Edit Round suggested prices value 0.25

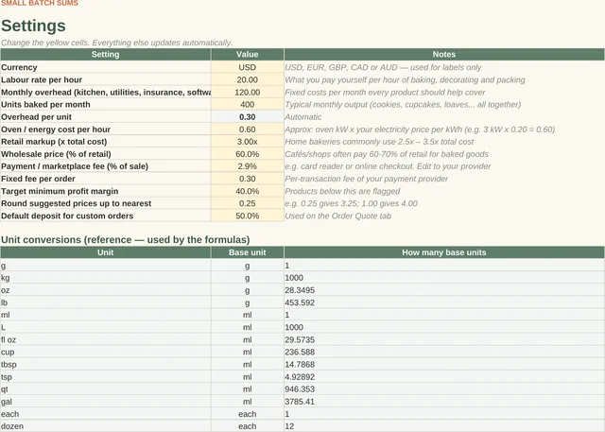248,203
